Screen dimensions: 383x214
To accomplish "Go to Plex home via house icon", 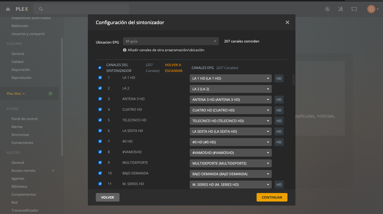I will [x=8, y=9].
